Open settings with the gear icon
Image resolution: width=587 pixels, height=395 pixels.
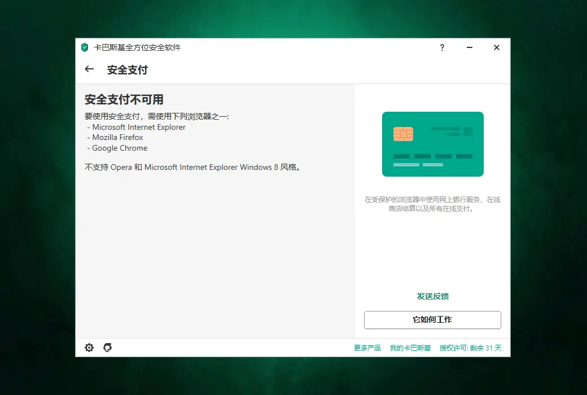89,348
